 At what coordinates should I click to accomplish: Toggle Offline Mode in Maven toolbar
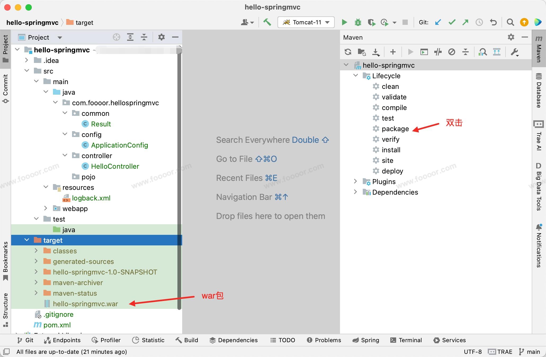click(438, 52)
